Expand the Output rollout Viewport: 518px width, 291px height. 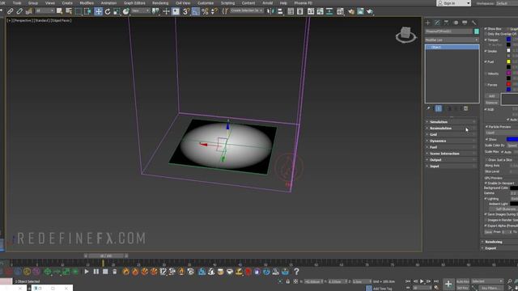pyautogui.click(x=452, y=160)
